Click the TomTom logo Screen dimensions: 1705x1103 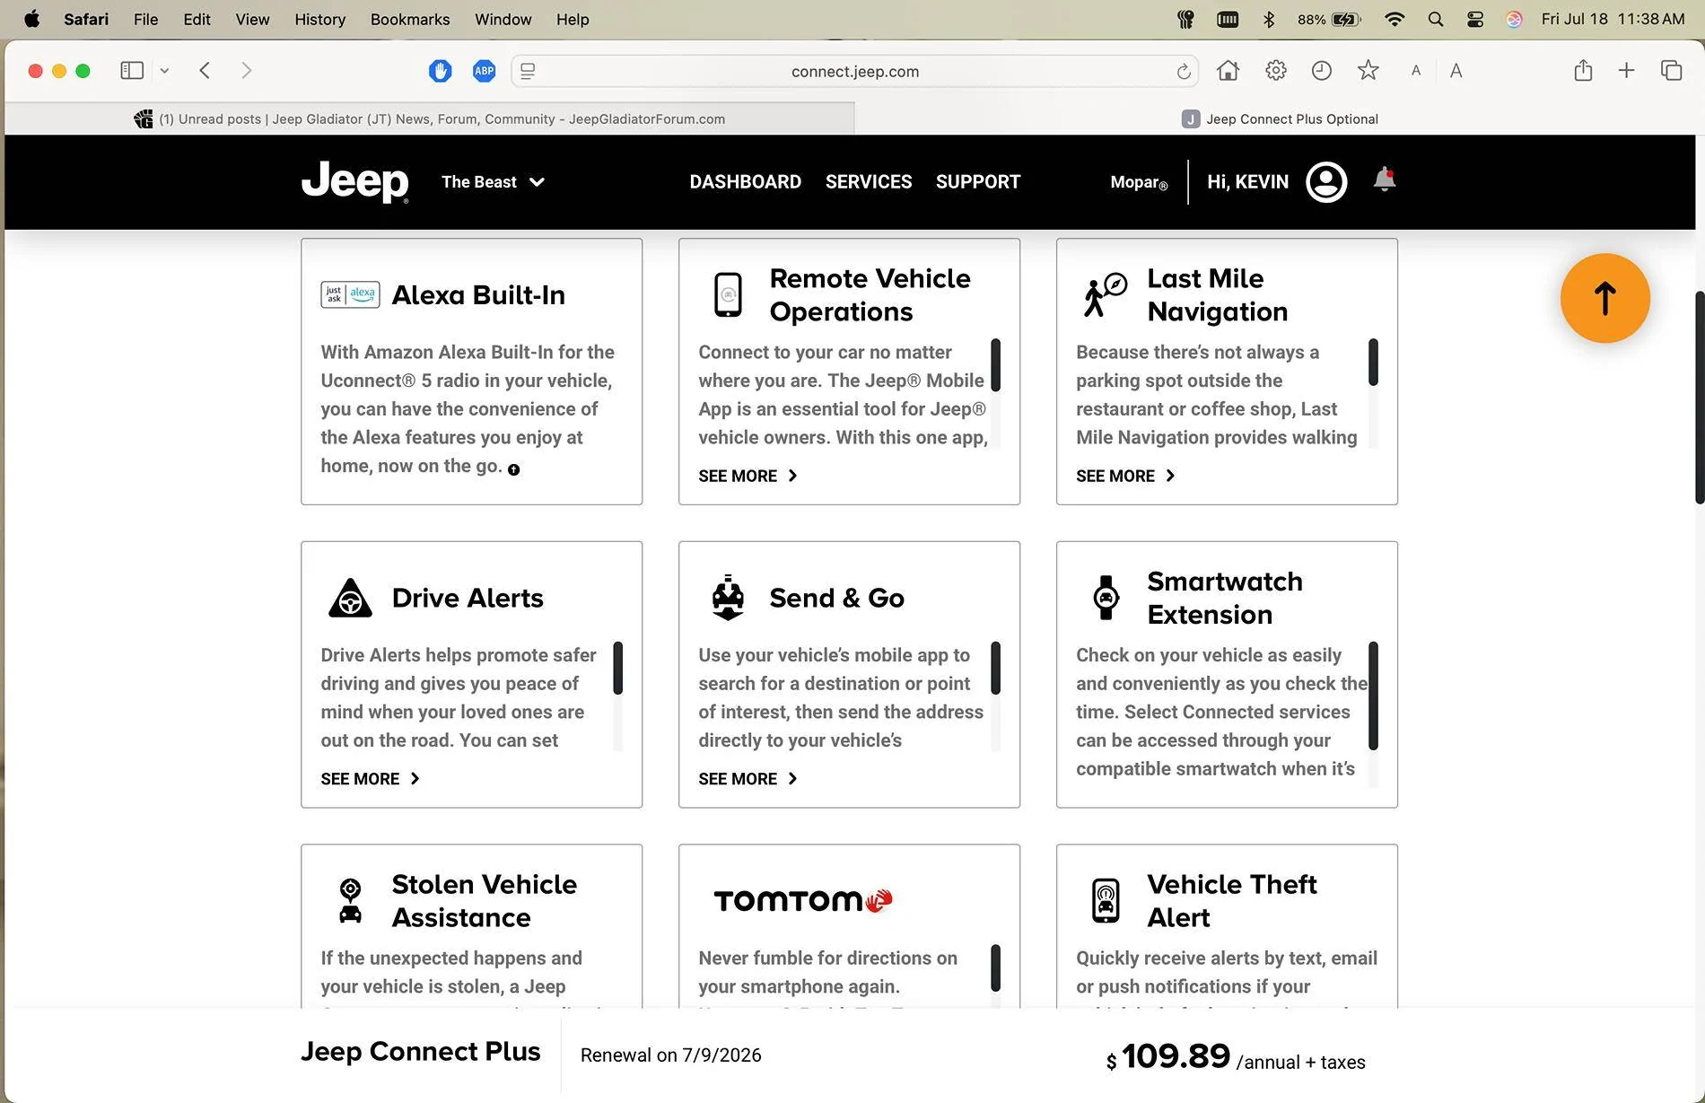coord(803,900)
